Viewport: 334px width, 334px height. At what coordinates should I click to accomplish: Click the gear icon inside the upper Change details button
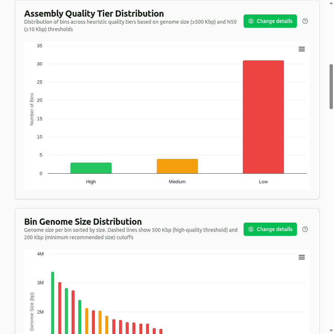click(x=251, y=21)
